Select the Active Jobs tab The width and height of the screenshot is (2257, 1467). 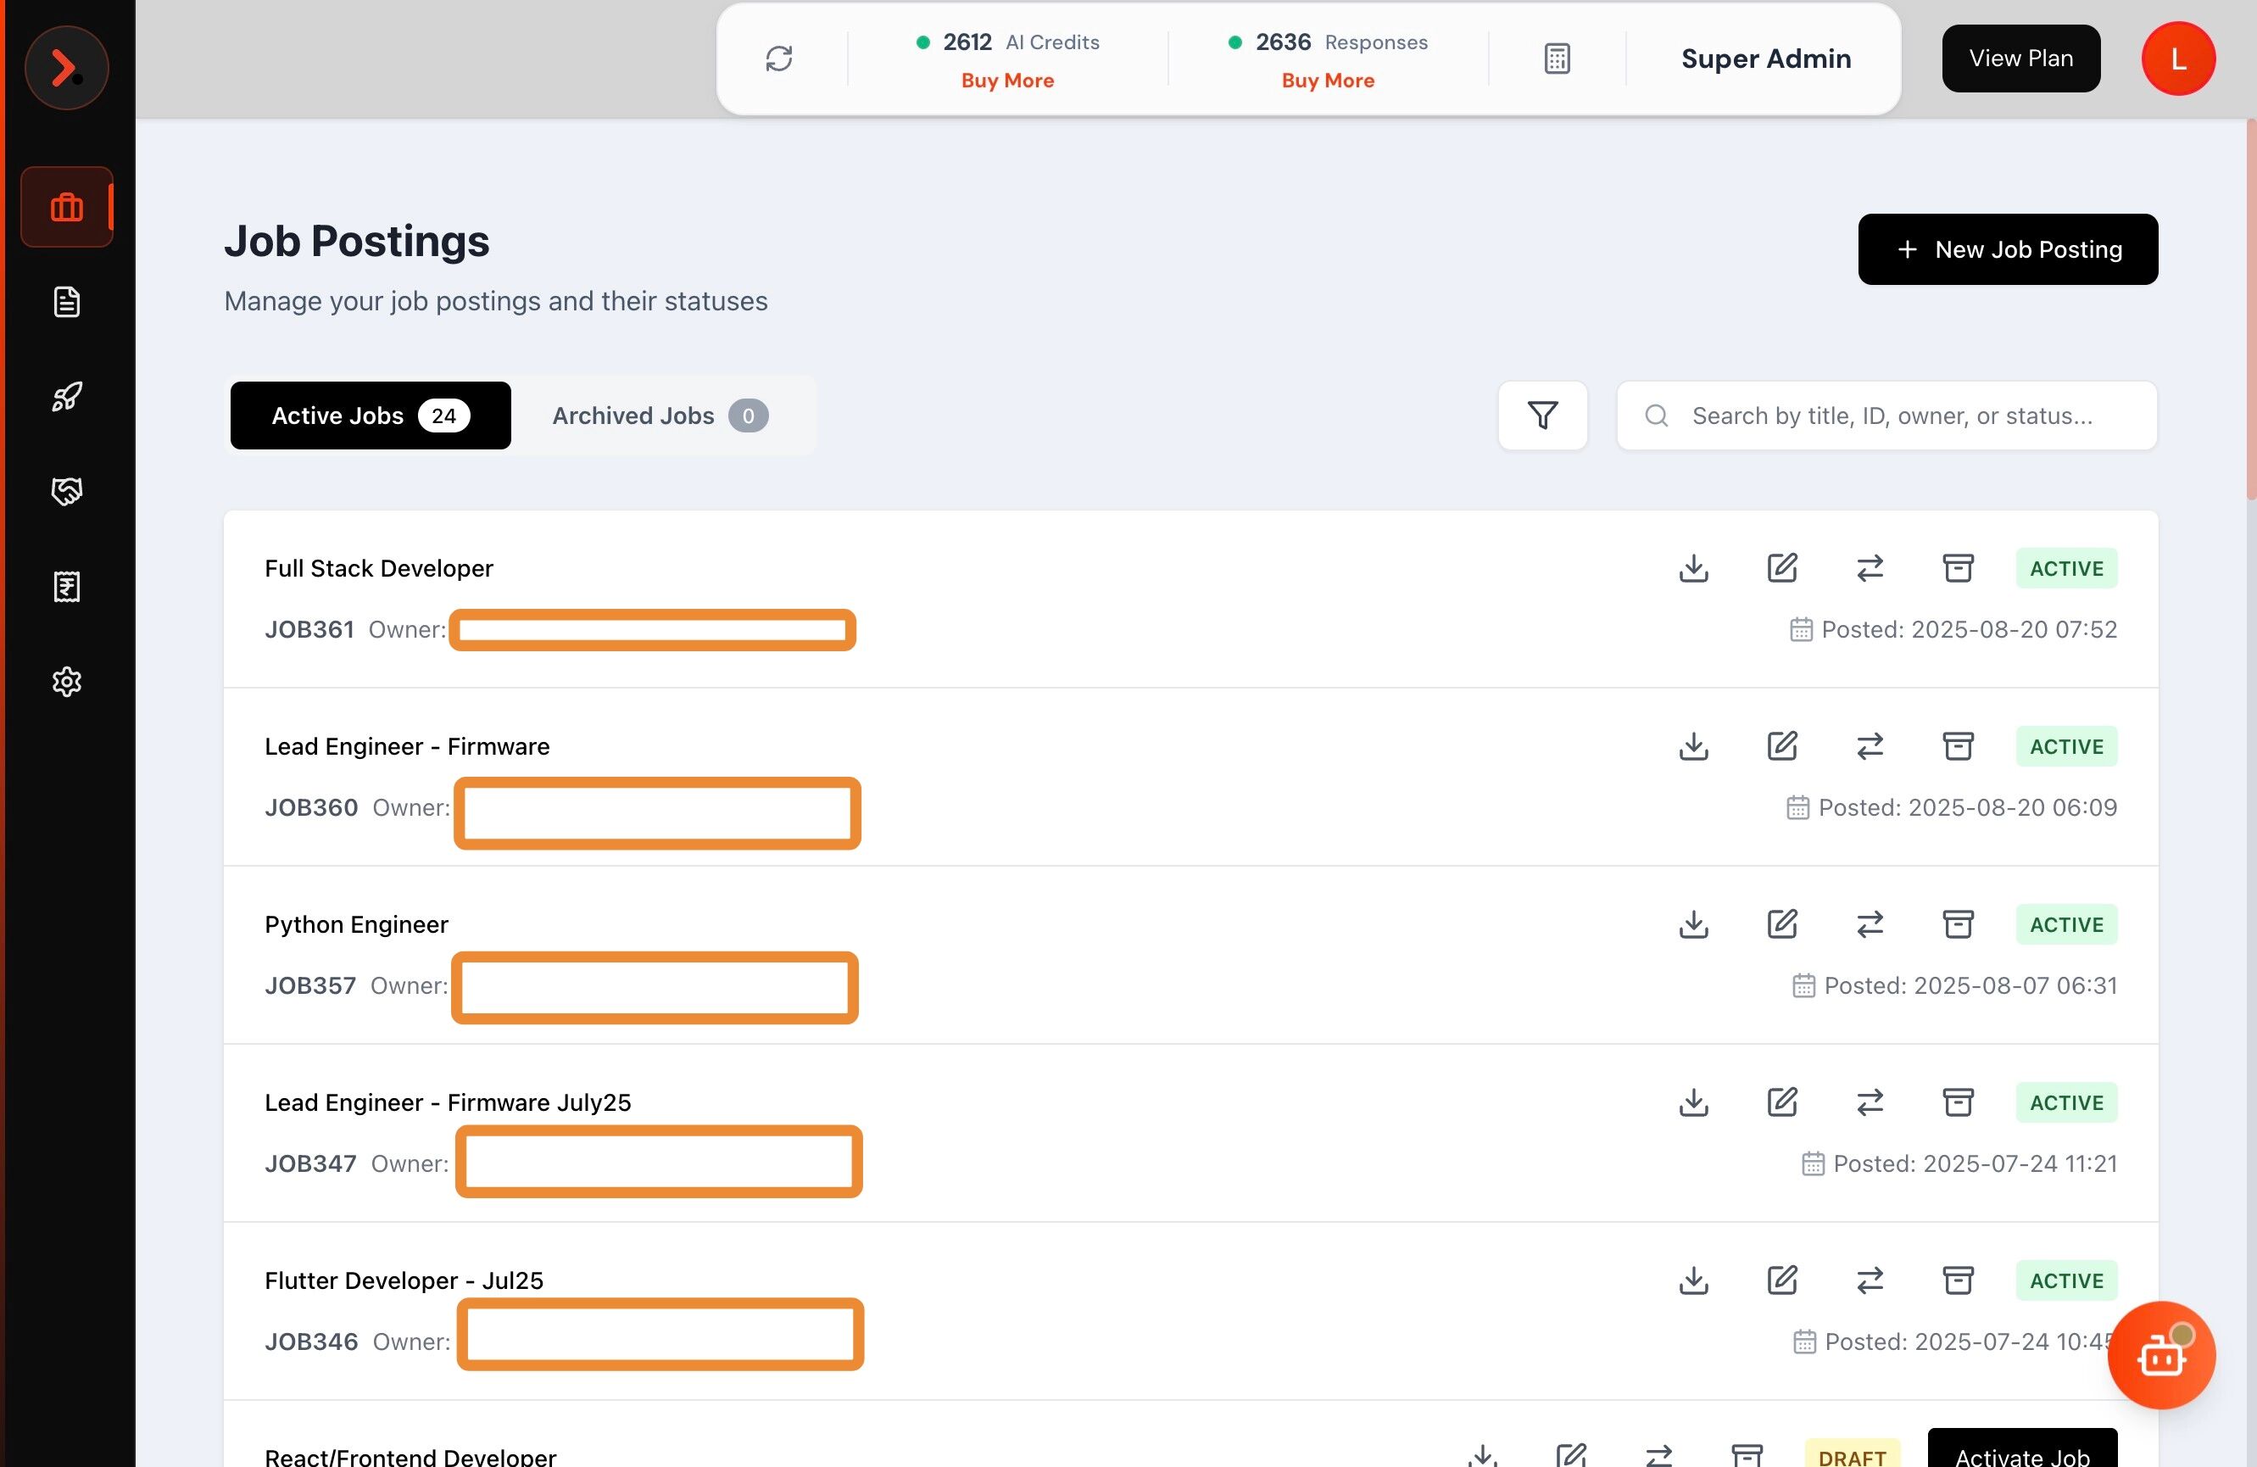(x=370, y=416)
